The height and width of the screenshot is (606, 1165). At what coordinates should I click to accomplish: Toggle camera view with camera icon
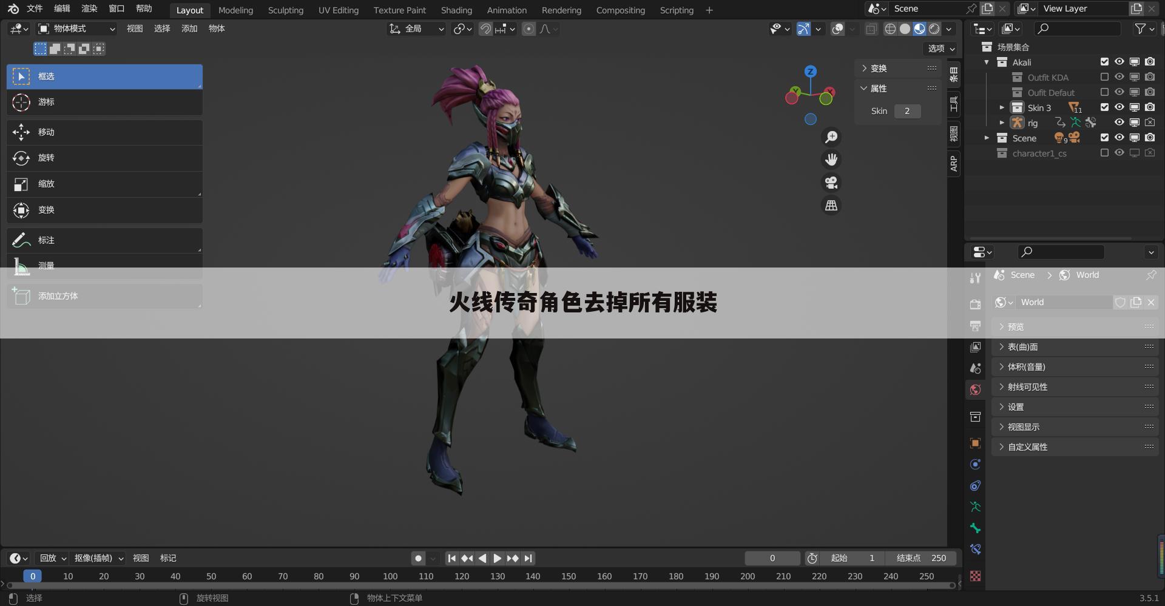pyautogui.click(x=831, y=183)
